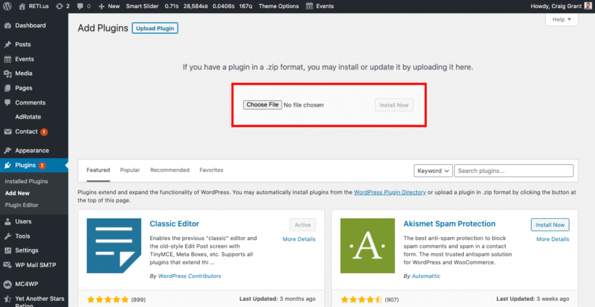Switch to the Recommended tab

pos(170,170)
